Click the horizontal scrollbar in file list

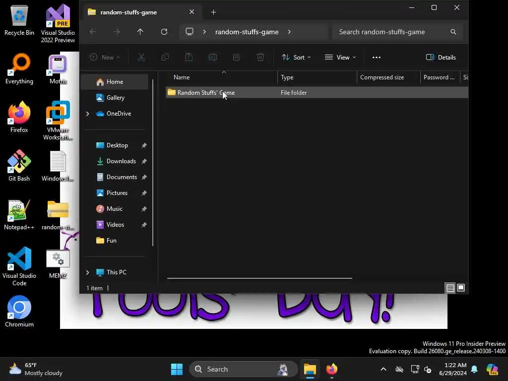pyautogui.click(x=259, y=278)
